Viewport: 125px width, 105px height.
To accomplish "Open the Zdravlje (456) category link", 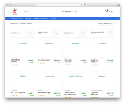I will pyautogui.click(x=16, y=33).
